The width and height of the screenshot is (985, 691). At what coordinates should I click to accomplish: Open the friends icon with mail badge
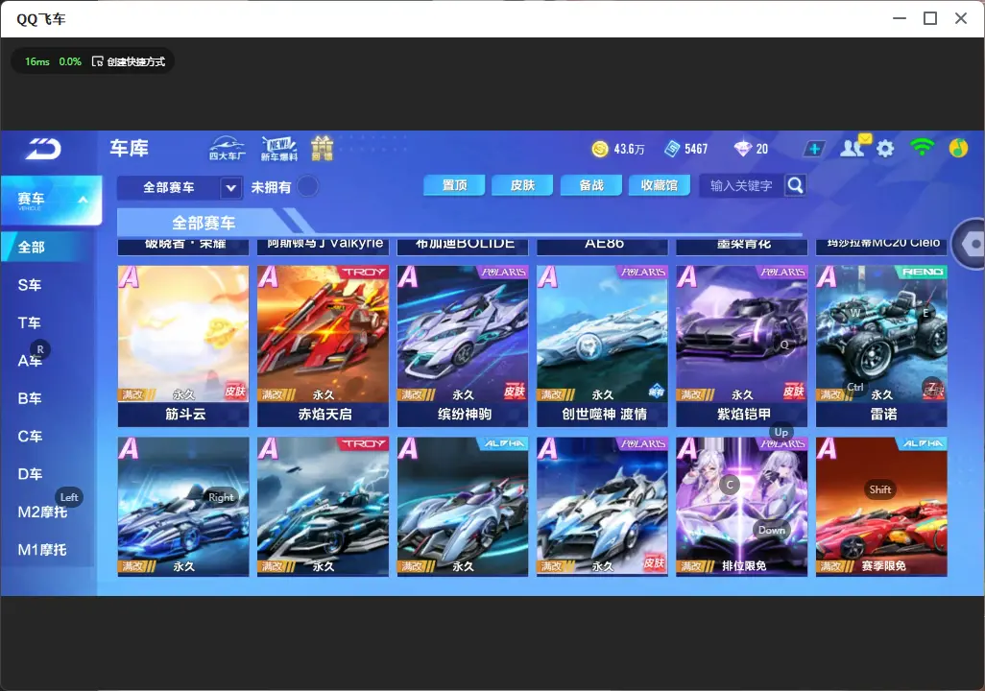coord(854,147)
